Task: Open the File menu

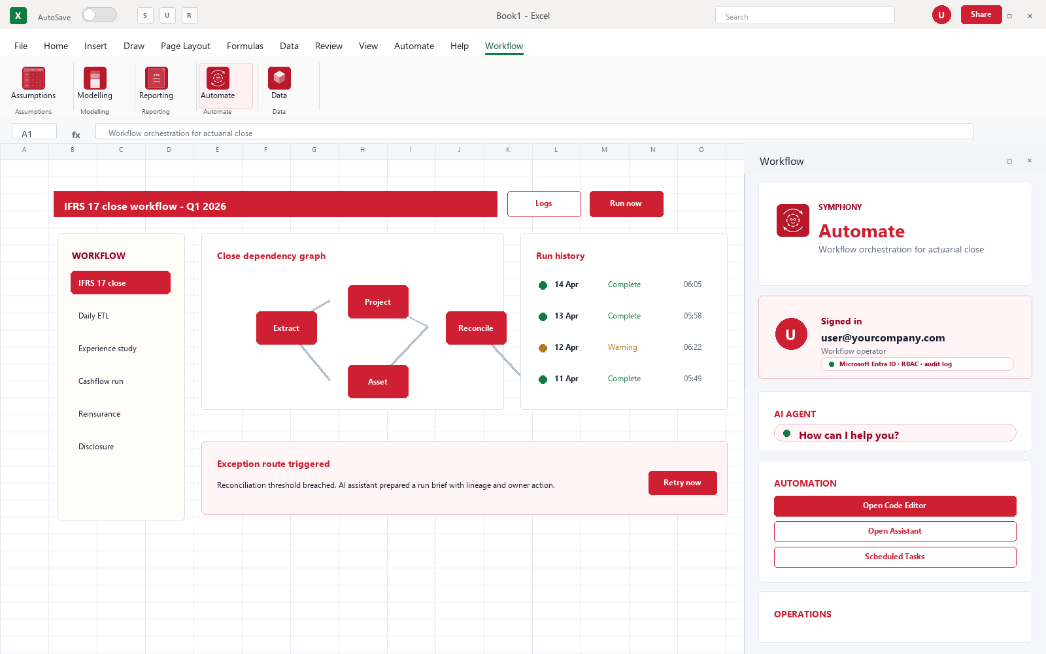Action: point(21,46)
